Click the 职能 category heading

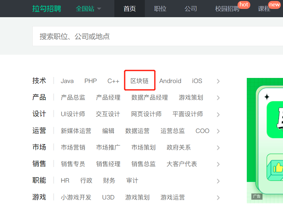39,180
